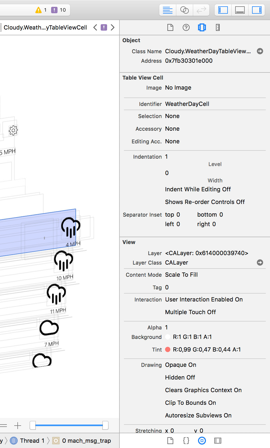Screen dimensions: 270x448
Task: Click the Autoresize Subviews On value
Action: click(x=198, y=416)
